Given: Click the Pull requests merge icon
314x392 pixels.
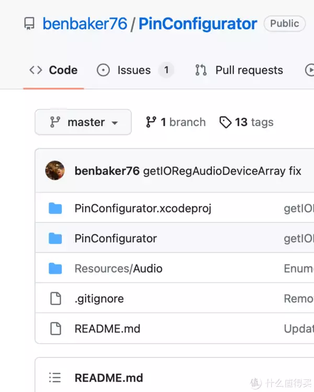Looking at the screenshot, I should 201,70.
